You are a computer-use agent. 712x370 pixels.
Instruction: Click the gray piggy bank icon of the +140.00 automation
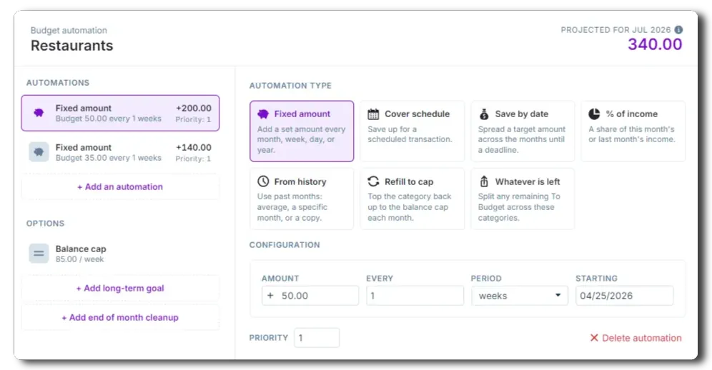pos(39,152)
